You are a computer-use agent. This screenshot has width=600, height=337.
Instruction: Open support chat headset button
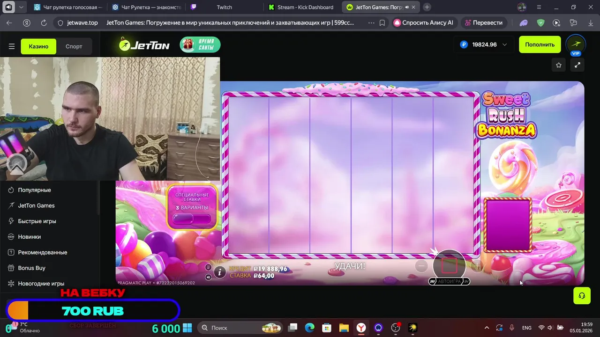tap(582, 296)
